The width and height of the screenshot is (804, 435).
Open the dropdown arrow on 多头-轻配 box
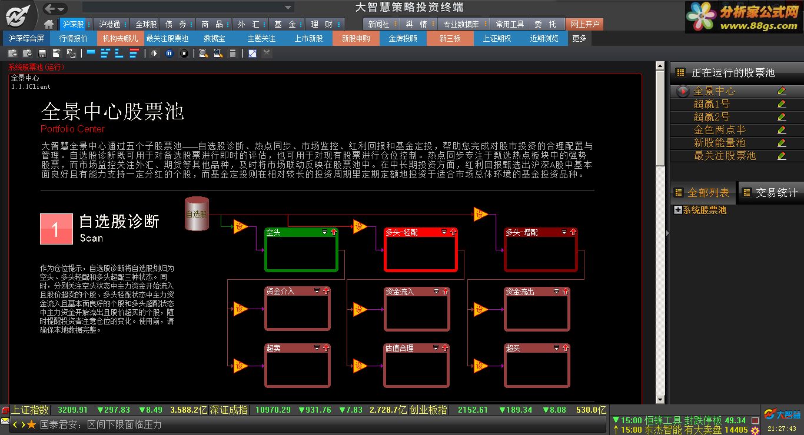(x=444, y=232)
